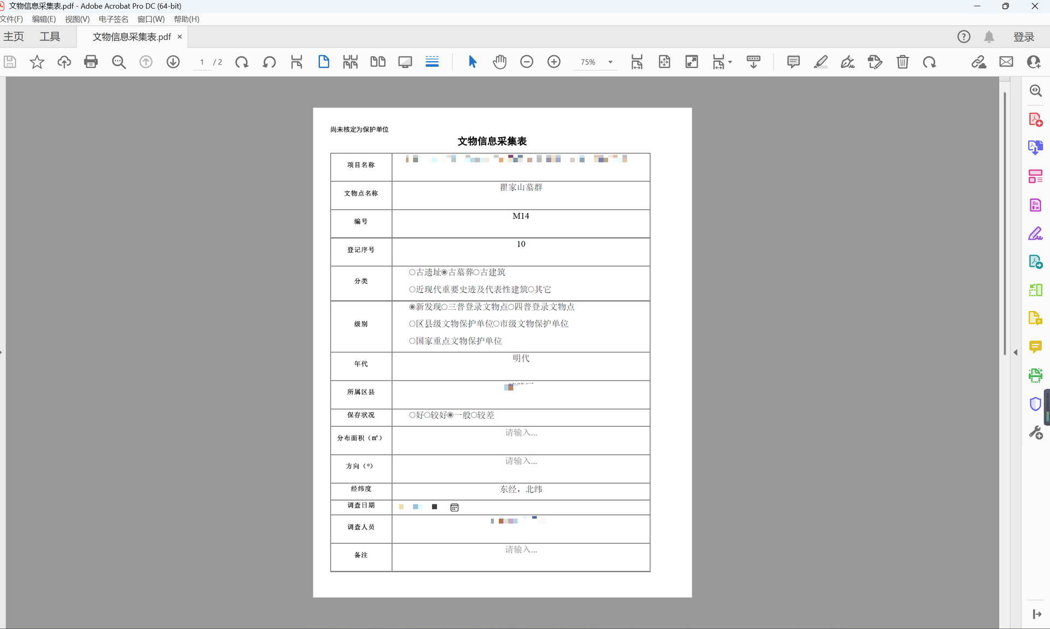
Task: Go to next page arrow icon
Action: [173, 62]
